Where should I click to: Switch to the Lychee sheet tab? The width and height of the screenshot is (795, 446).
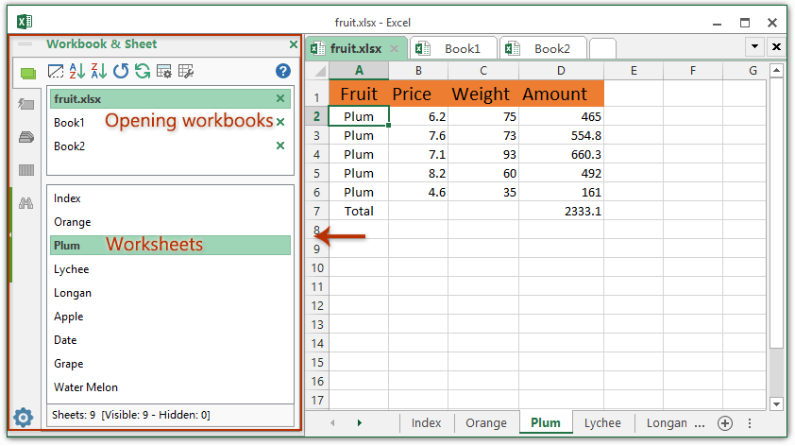click(x=601, y=423)
